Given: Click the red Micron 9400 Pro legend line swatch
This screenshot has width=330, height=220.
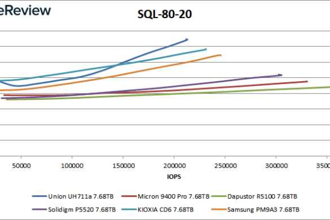Looking at the screenshot, I should (x=129, y=196).
